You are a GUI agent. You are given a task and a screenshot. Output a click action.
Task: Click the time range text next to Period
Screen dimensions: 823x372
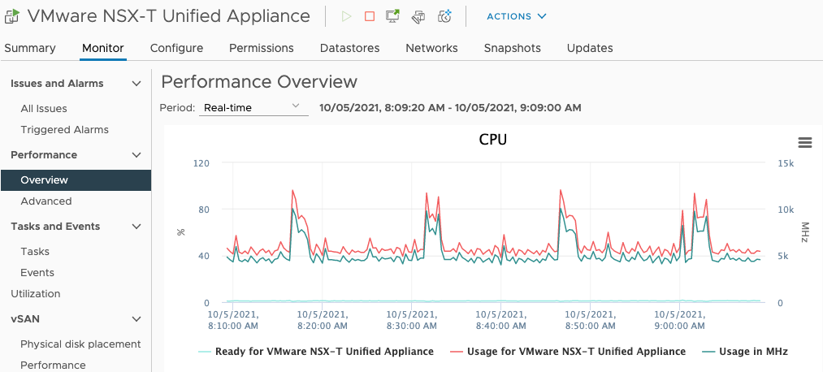coord(450,107)
